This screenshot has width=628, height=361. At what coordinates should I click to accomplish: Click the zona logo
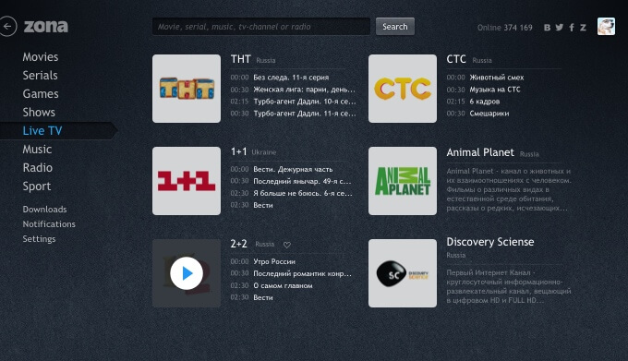coord(46,27)
